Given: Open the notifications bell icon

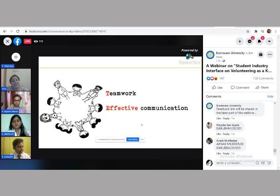Looking at the screenshot, I should [x=260, y=41].
